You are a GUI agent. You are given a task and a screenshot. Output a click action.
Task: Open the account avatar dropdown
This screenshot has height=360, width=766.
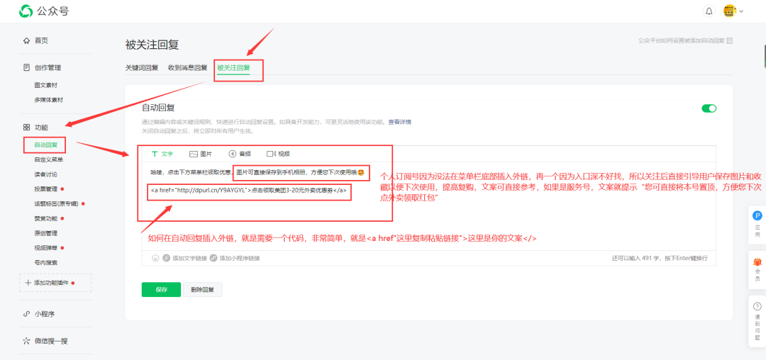(x=733, y=11)
